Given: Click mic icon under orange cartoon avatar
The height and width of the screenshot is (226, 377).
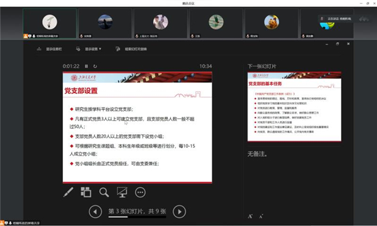Looking at the screenshot, I should (248, 36).
